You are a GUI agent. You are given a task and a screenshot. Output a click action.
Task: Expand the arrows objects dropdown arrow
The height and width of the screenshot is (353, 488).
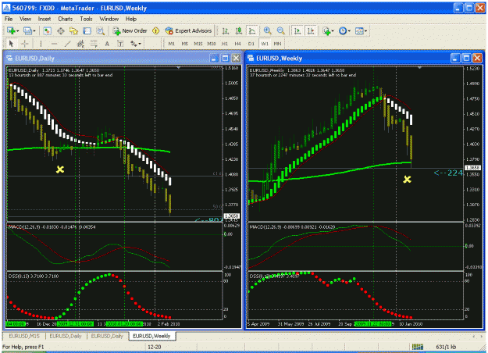(140, 44)
